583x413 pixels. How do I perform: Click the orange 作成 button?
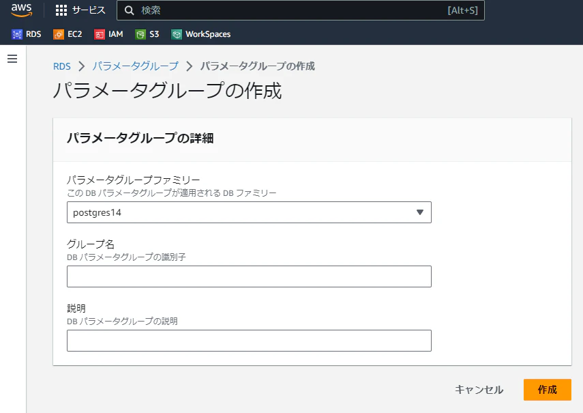click(548, 390)
